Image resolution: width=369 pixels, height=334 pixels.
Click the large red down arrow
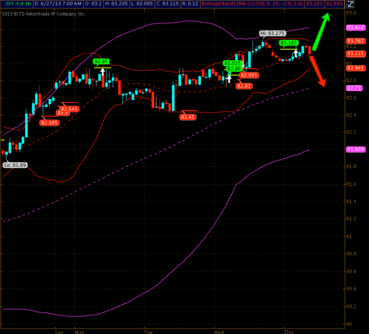317,72
